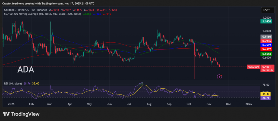
Task: Click the 2026 label on time axis
Action: click(x=248, y=104)
